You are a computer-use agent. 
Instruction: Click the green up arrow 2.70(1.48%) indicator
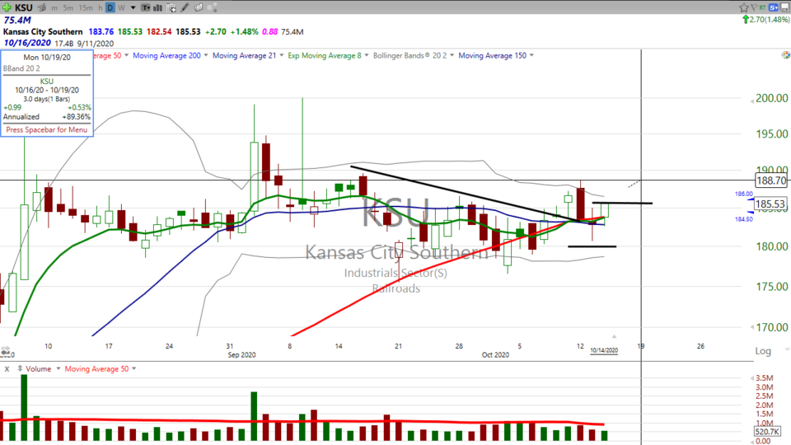765,20
